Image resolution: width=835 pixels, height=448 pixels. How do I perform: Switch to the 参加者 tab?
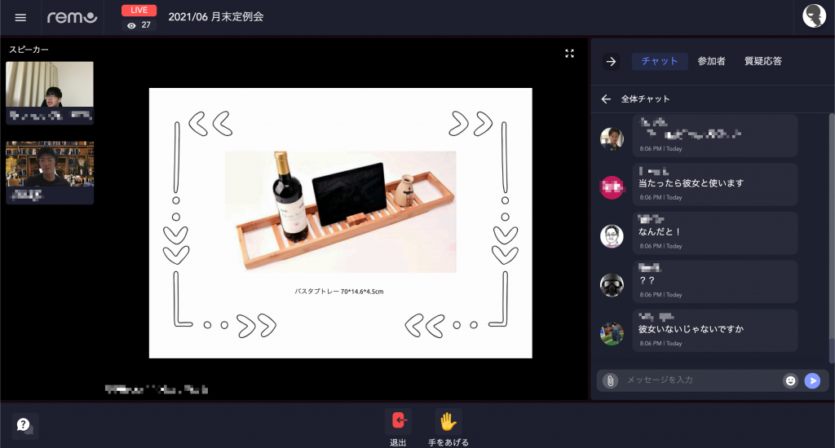coord(711,61)
